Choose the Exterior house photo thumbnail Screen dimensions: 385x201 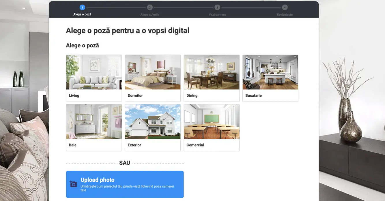(x=153, y=122)
